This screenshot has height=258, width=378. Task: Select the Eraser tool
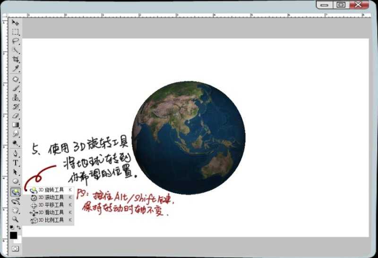point(16,116)
